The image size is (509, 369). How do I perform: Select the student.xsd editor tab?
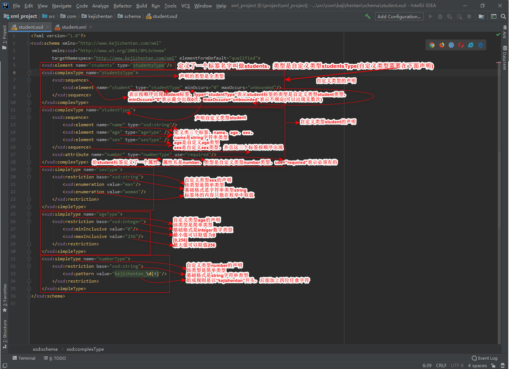pos(31,27)
